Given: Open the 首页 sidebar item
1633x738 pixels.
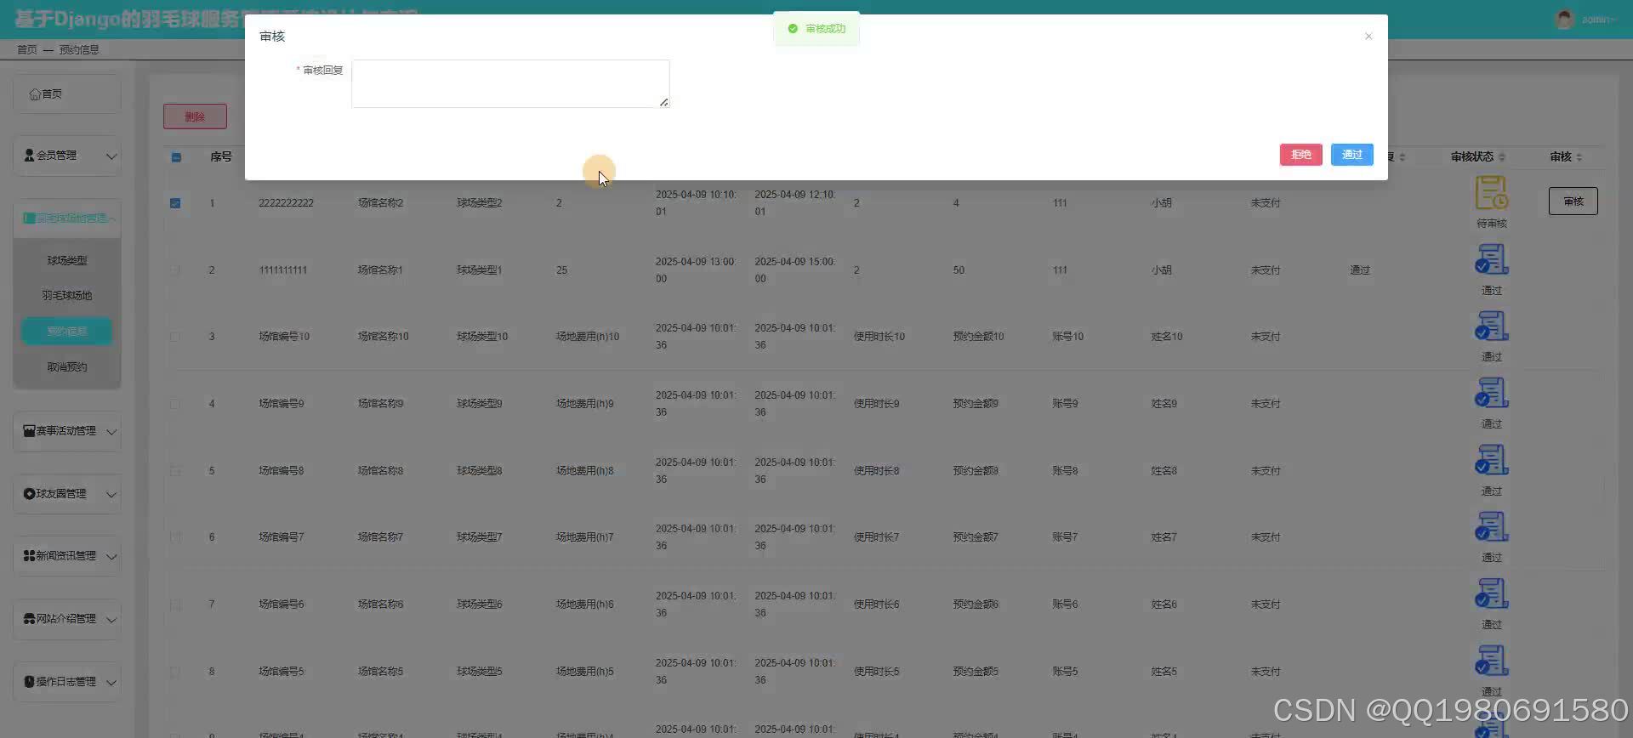Looking at the screenshot, I should (67, 94).
